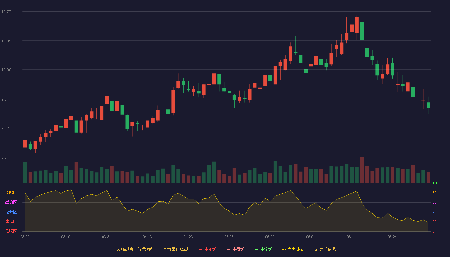The height and width of the screenshot is (257, 450).
Task: Click the orange 80 indicator scale value
Action: 434,193
